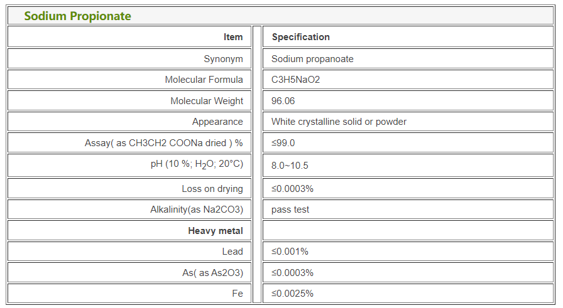Click the "pass test" alkalinity value

point(290,210)
